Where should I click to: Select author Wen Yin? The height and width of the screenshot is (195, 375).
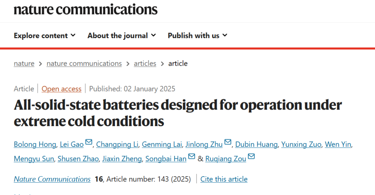[x=338, y=144]
